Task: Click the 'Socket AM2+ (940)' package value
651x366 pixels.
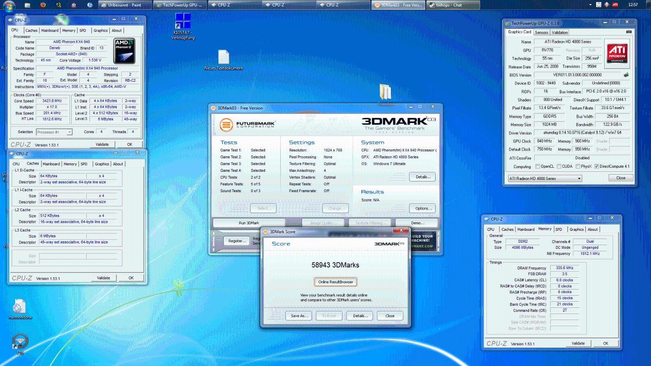Action: pyautogui.click(x=71, y=54)
